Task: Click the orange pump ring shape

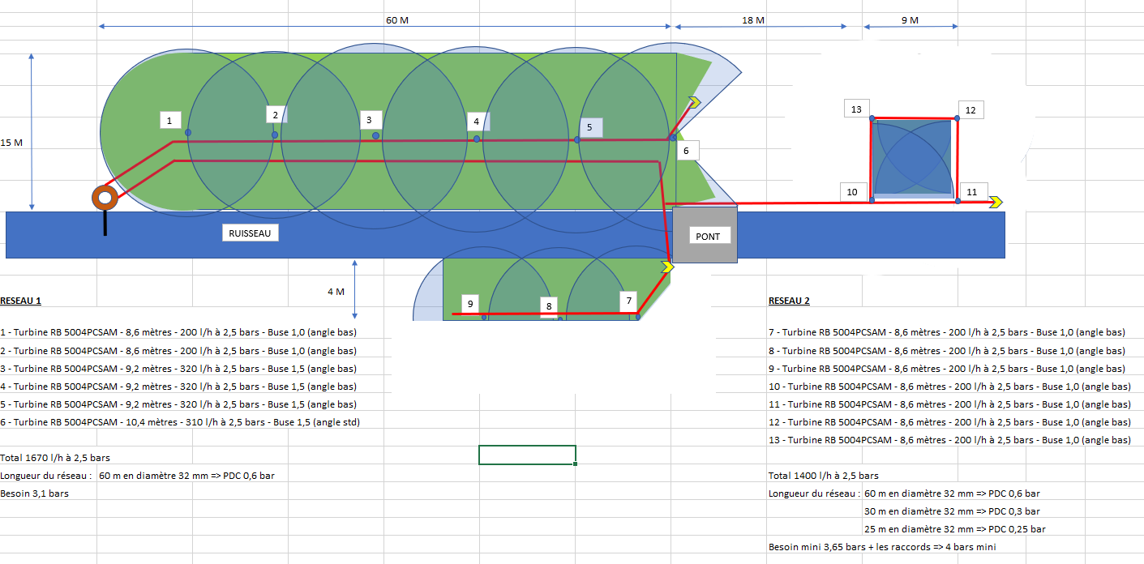Action: click(104, 197)
